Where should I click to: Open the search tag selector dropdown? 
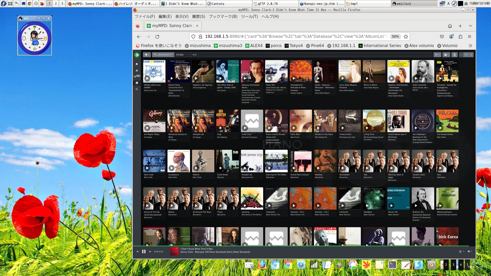point(163,55)
